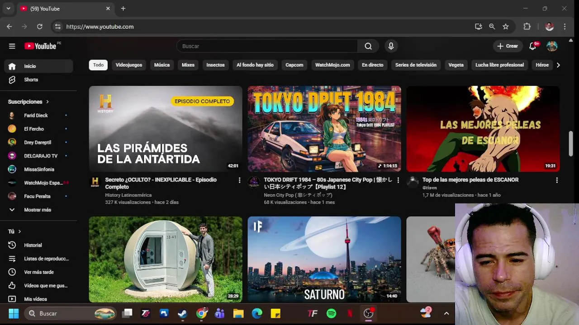Select the Música filter chip
Screen dimensions: 579x325
tap(161, 65)
